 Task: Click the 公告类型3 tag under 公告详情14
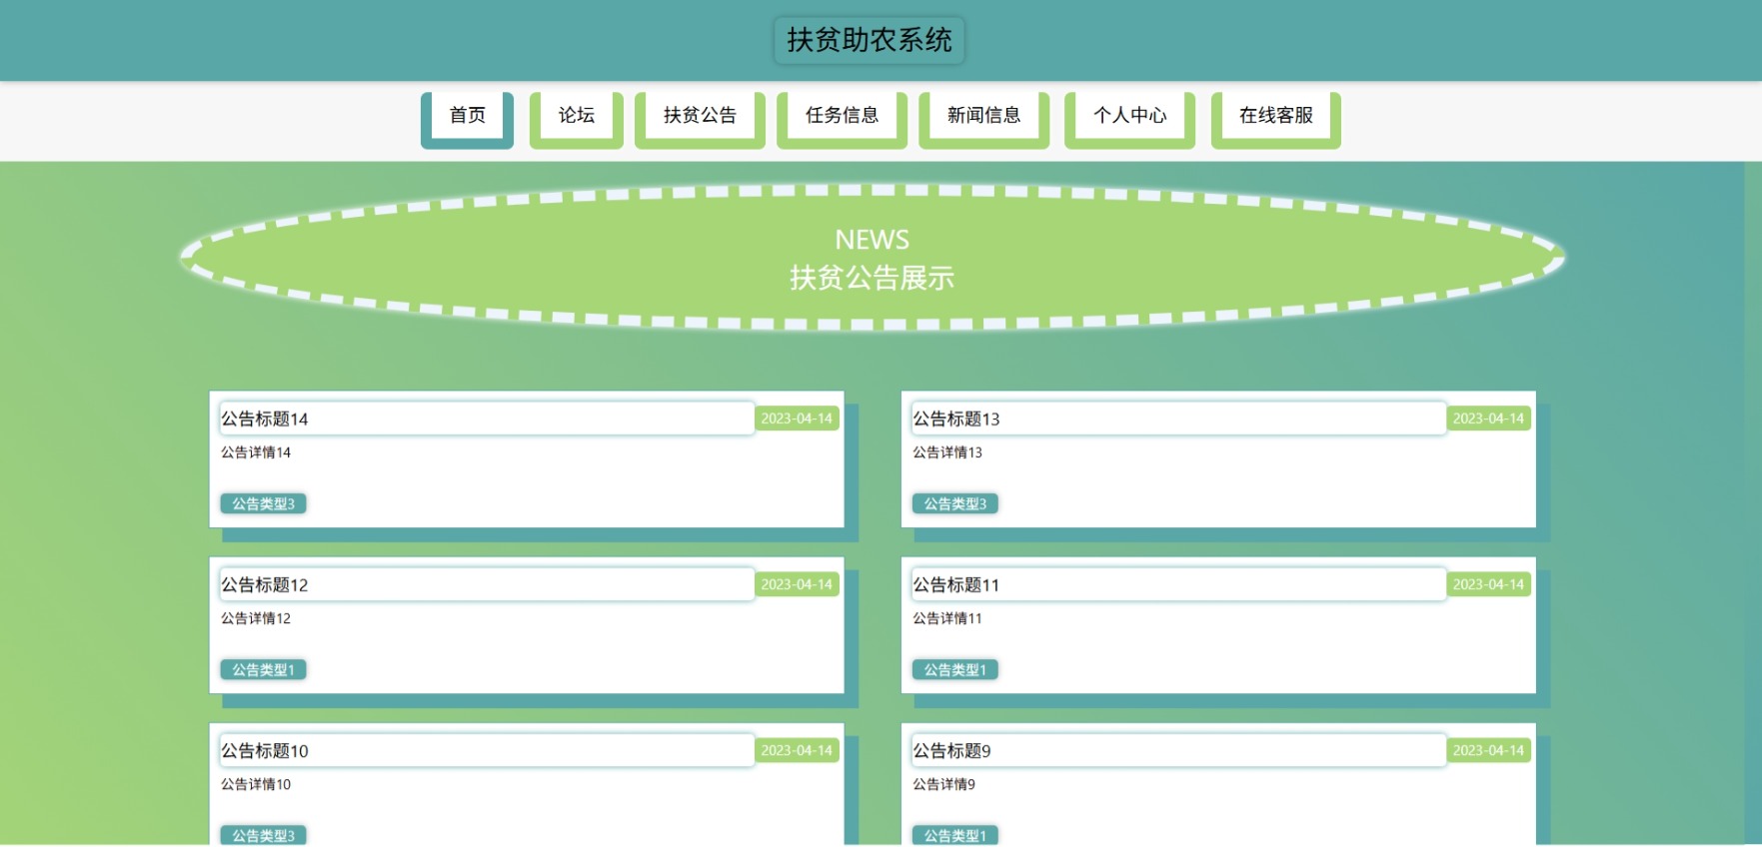pyautogui.click(x=264, y=503)
